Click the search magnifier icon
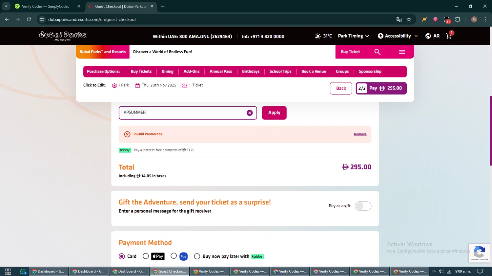492x276 pixels. tap(377, 52)
